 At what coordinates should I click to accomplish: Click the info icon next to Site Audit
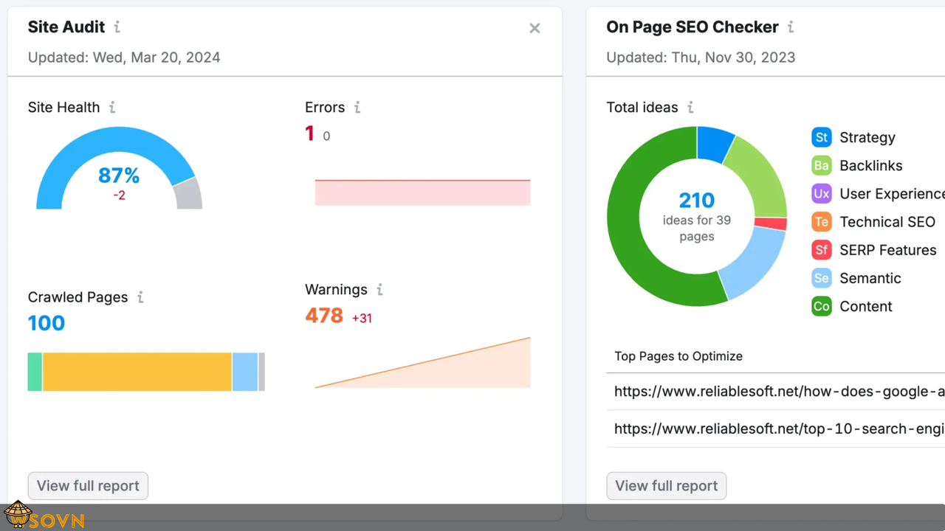117,27
